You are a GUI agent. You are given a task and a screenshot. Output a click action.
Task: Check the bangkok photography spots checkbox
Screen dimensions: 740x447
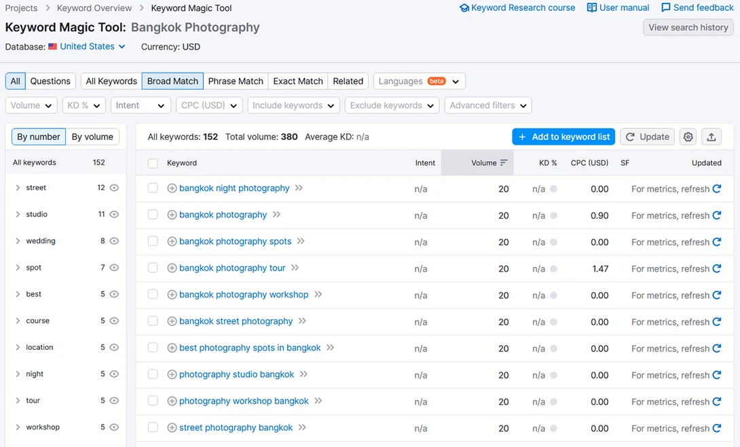(153, 241)
